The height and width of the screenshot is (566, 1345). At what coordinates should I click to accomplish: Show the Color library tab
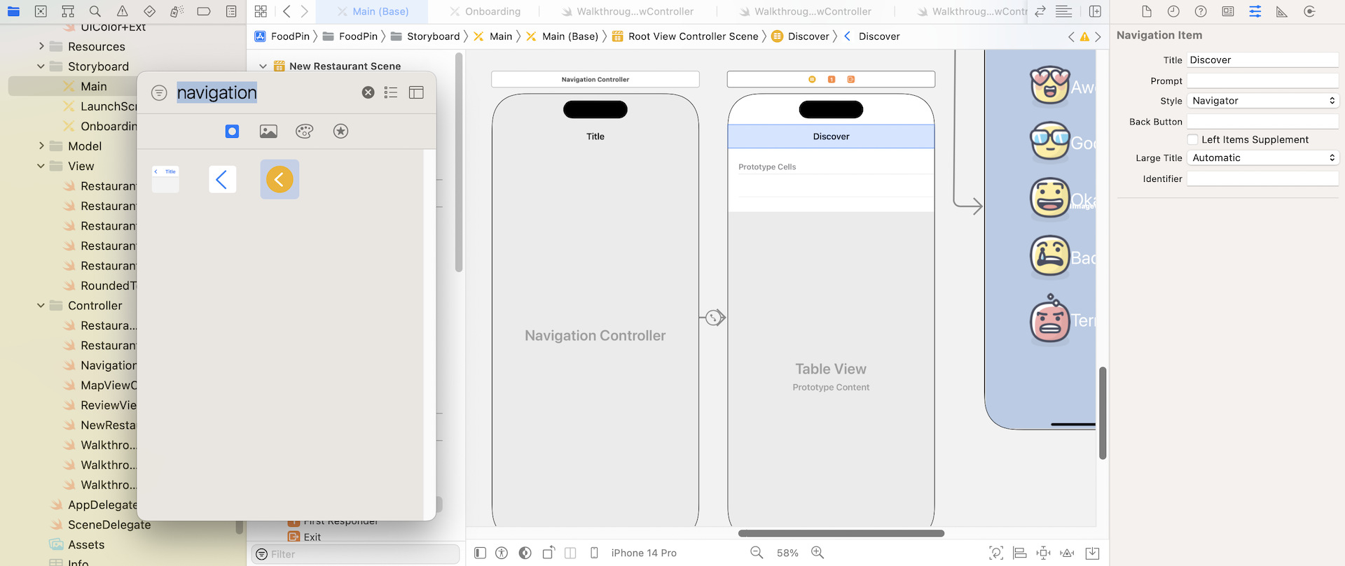305,131
